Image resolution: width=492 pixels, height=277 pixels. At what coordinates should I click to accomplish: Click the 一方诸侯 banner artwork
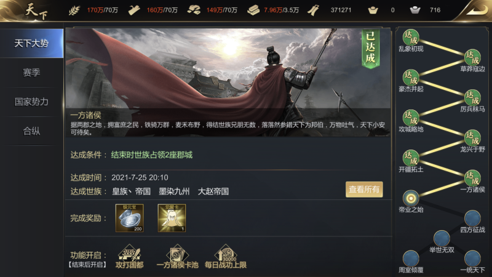pyautogui.click(x=228, y=82)
